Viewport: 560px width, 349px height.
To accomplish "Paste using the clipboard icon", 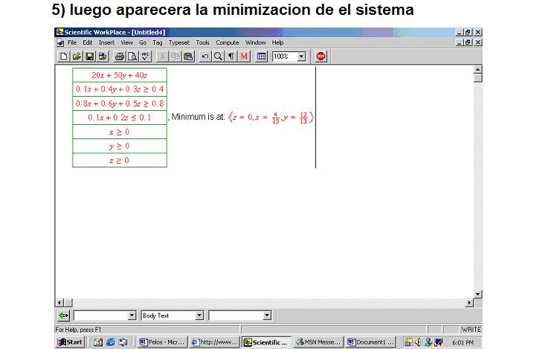I will [x=188, y=57].
